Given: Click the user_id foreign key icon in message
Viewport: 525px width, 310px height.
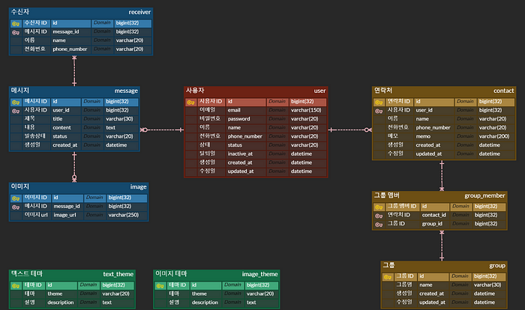Looking at the screenshot, I should click(x=16, y=111).
